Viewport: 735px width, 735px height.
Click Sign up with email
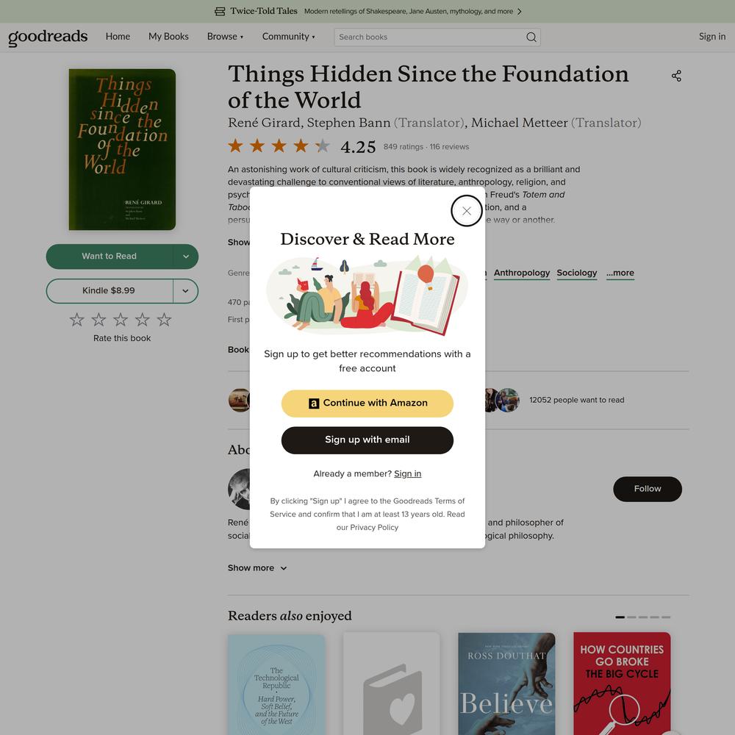tap(367, 440)
